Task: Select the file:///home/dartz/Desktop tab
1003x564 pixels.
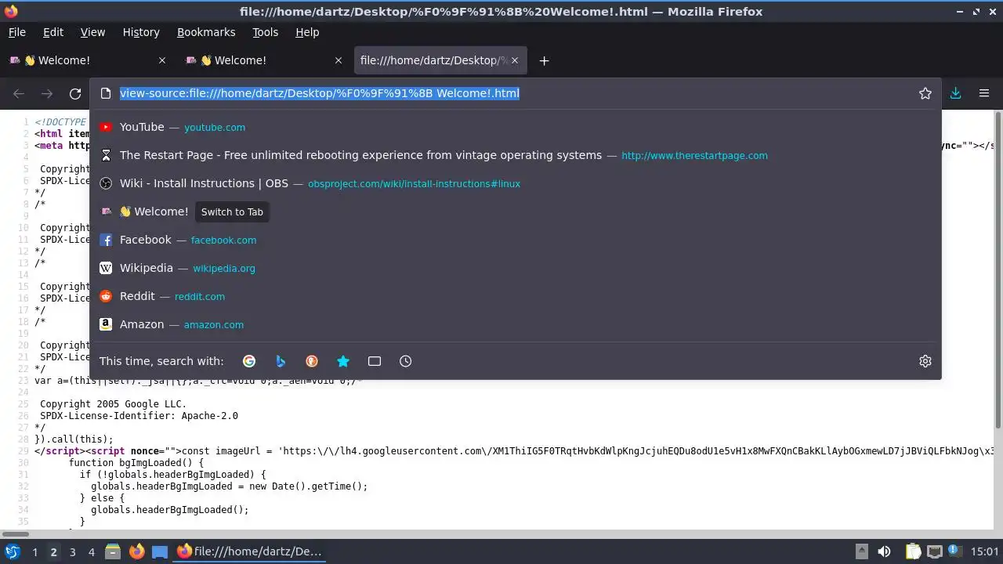Action: (x=439, y=60)
